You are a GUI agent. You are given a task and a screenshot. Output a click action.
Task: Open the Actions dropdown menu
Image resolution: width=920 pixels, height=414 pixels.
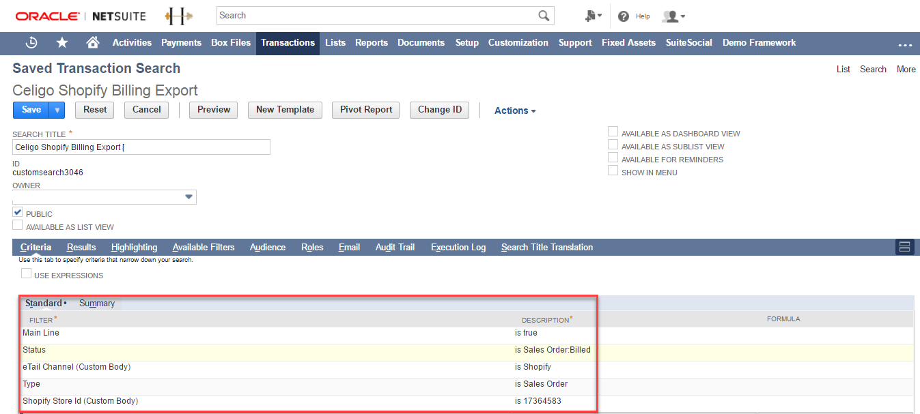(515, 110)
